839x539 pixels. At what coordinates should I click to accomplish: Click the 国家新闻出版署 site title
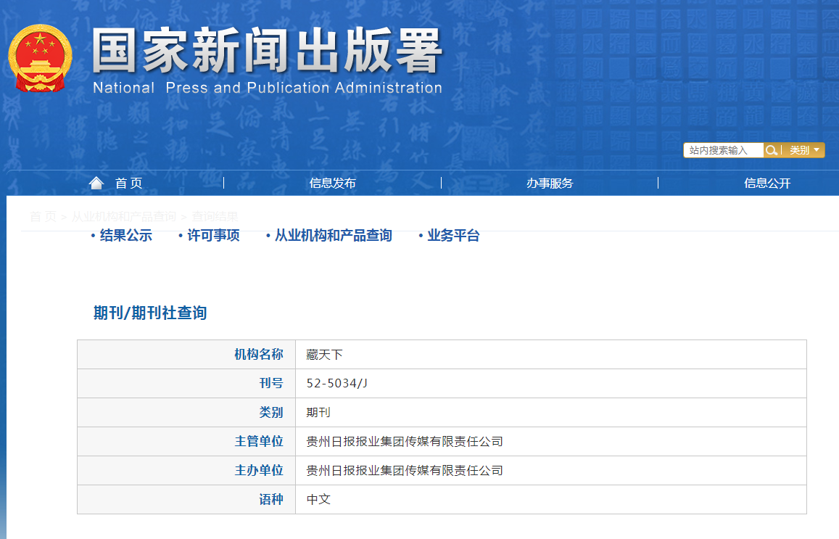(267, 52)
